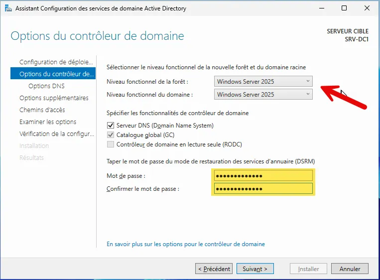This screenshot has height=280, width=380.
Task: Click the Précédent button
Action: [x=214, y=269]
